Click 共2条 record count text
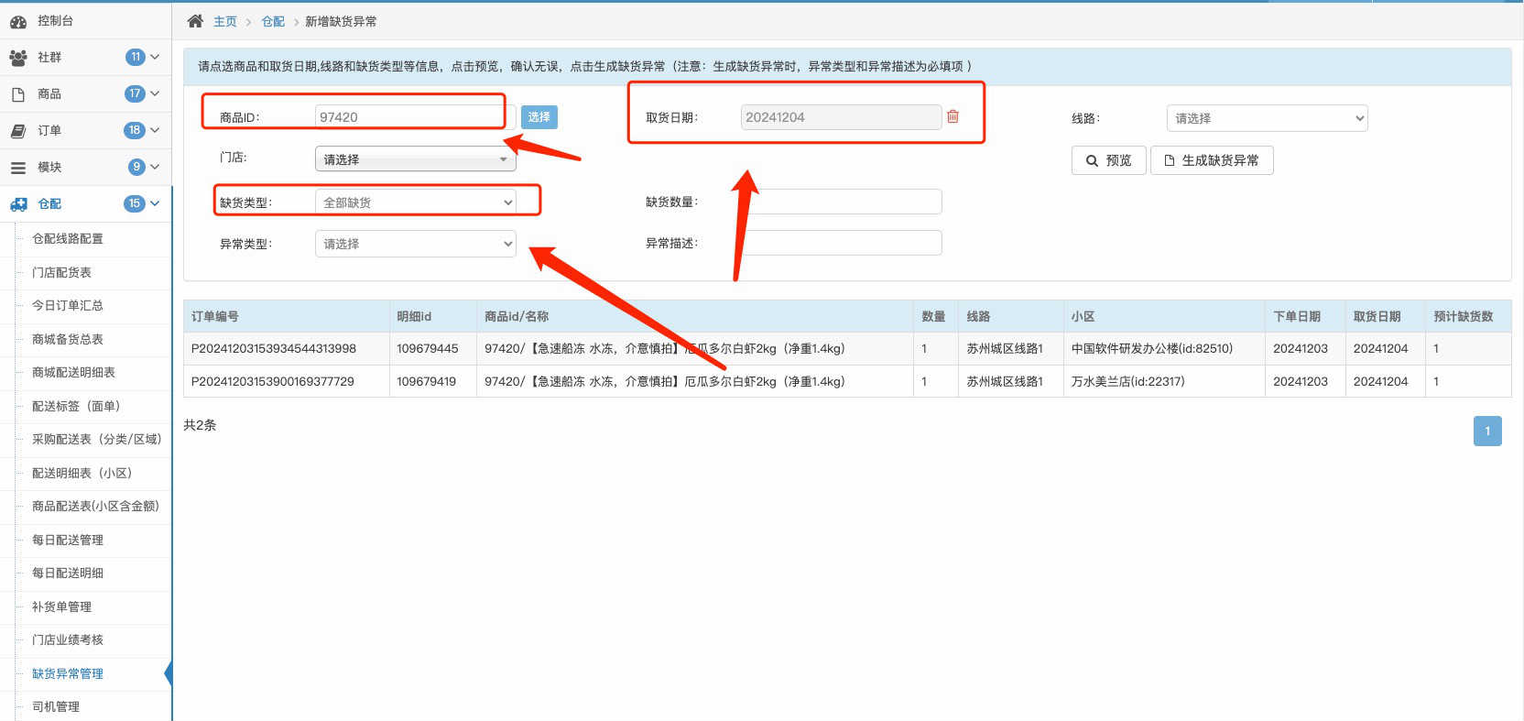 pyautogui.click(x=200, y=425)
